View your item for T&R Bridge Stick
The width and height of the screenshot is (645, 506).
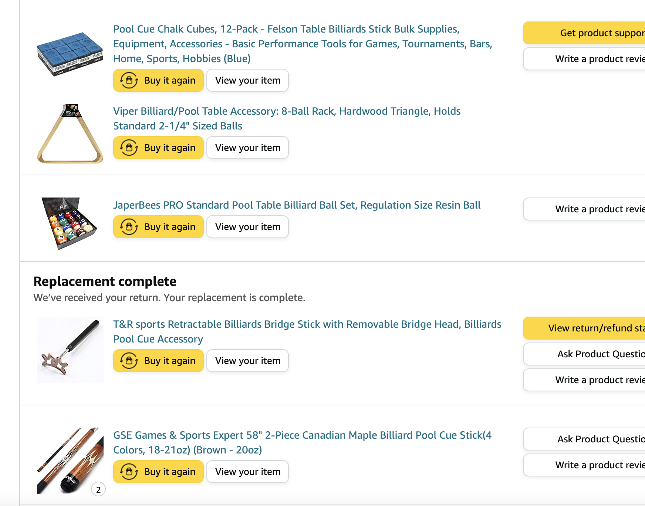tap(247, 361)
